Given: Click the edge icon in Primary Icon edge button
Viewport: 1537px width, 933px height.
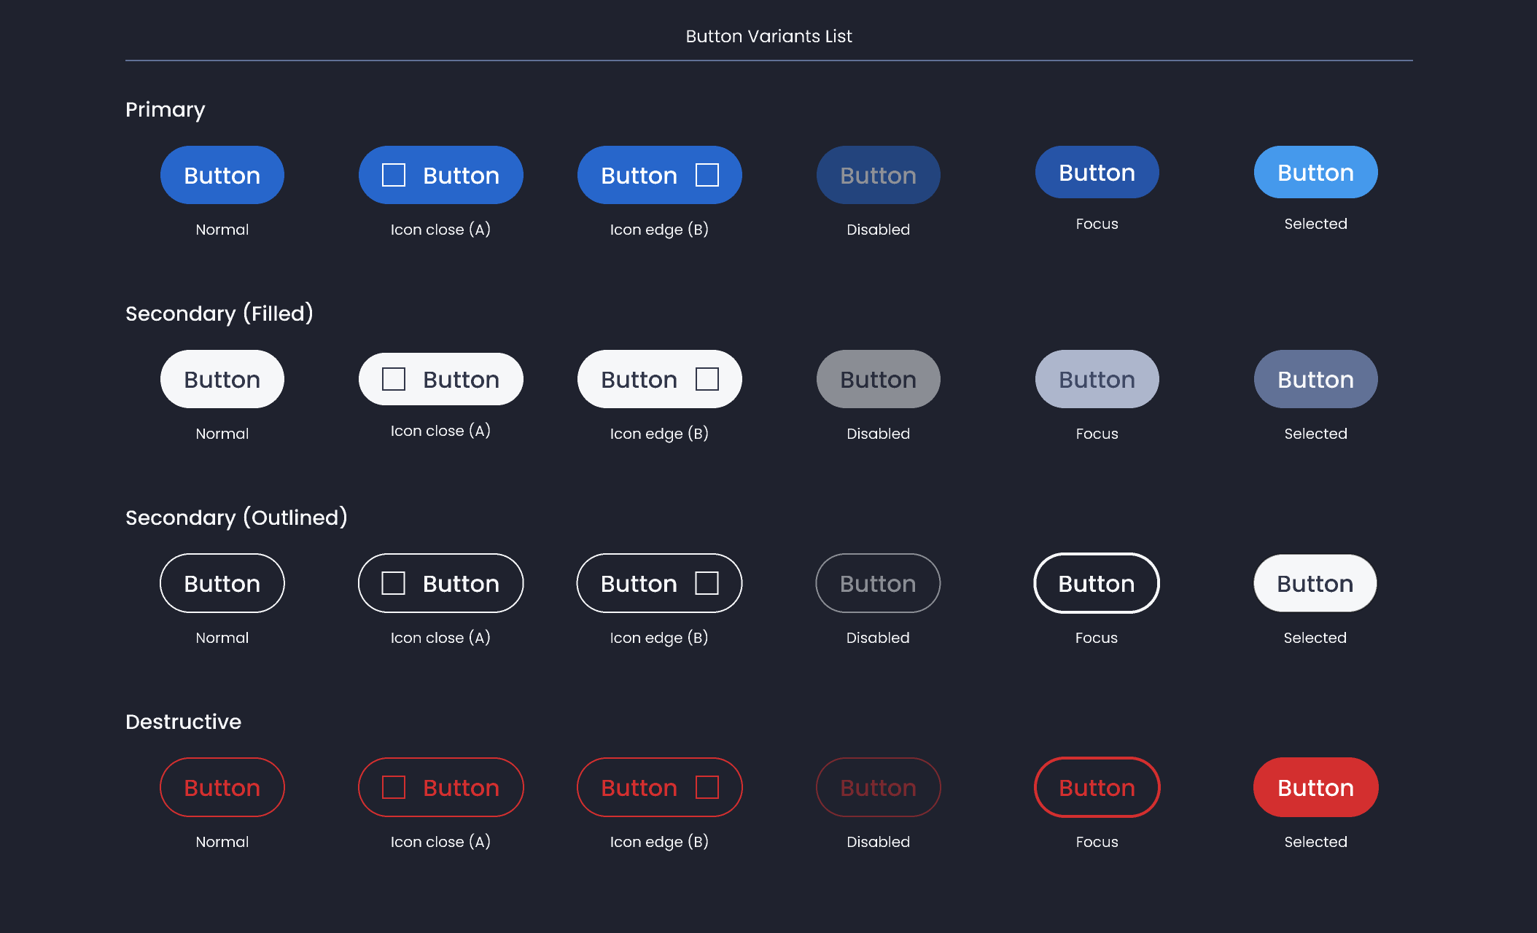Looking at the screenshot, I should click(707, 175).
